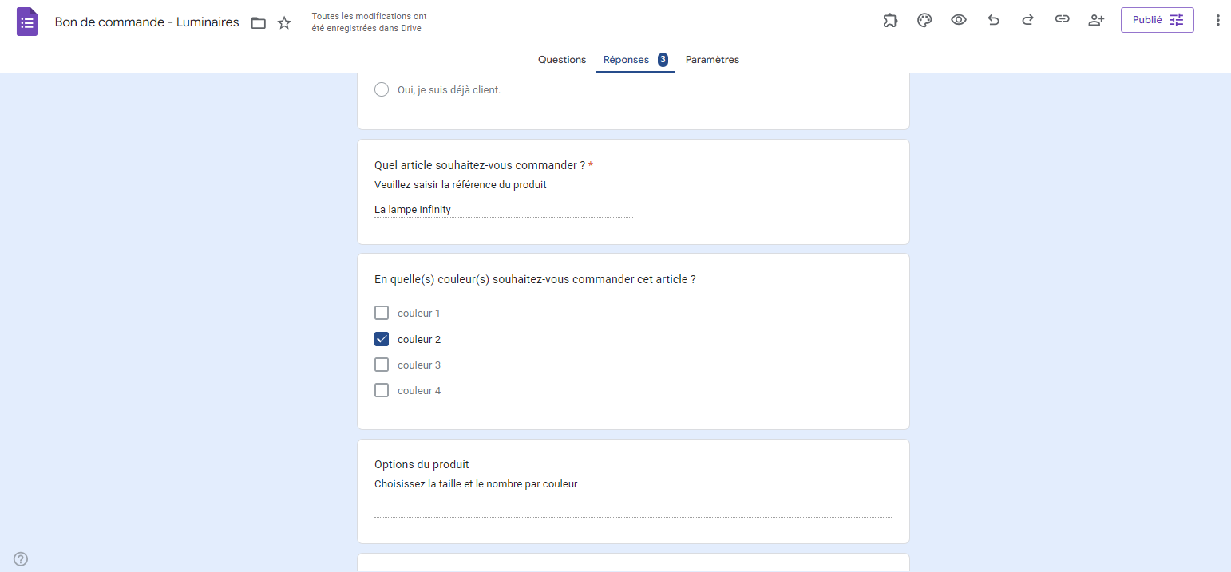1231x572 pixels.
Task: Copy the responder link icon
Action: pyautogui.click(x=1062, y=20)
